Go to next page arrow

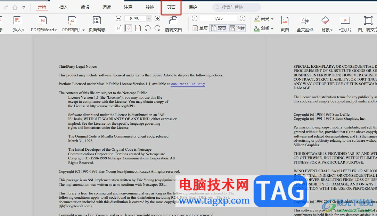243,18
